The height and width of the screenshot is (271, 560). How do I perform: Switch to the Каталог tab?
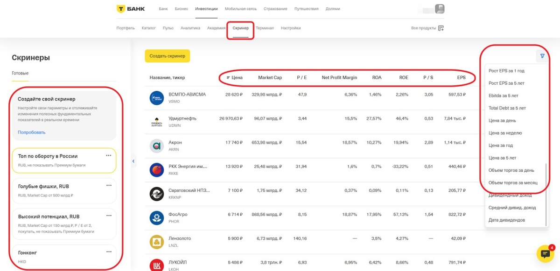(149, 28)
